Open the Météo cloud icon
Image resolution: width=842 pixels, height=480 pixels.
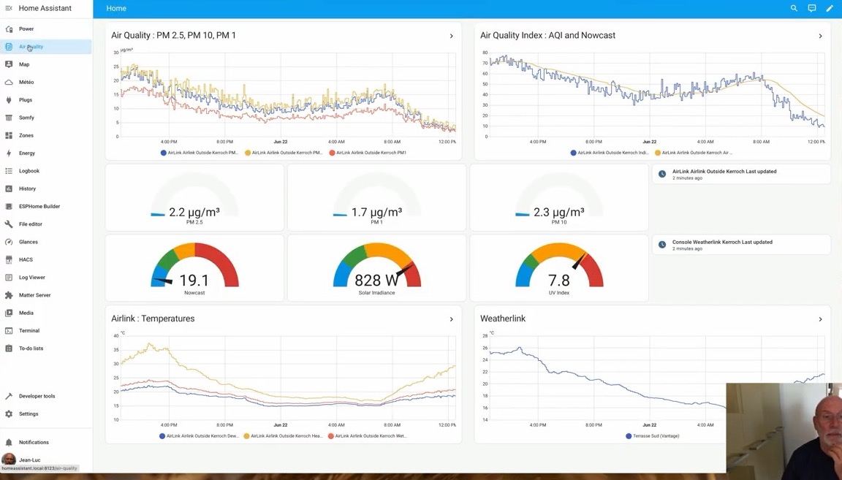coord(9,82)
